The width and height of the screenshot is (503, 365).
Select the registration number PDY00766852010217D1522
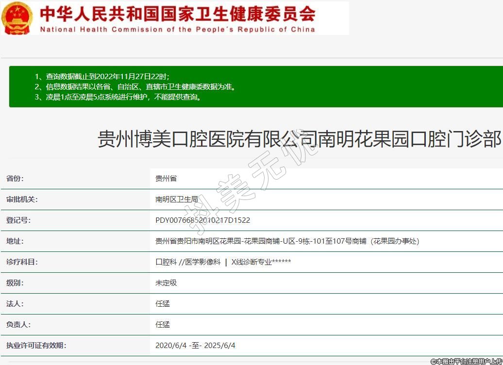point(202,220)
